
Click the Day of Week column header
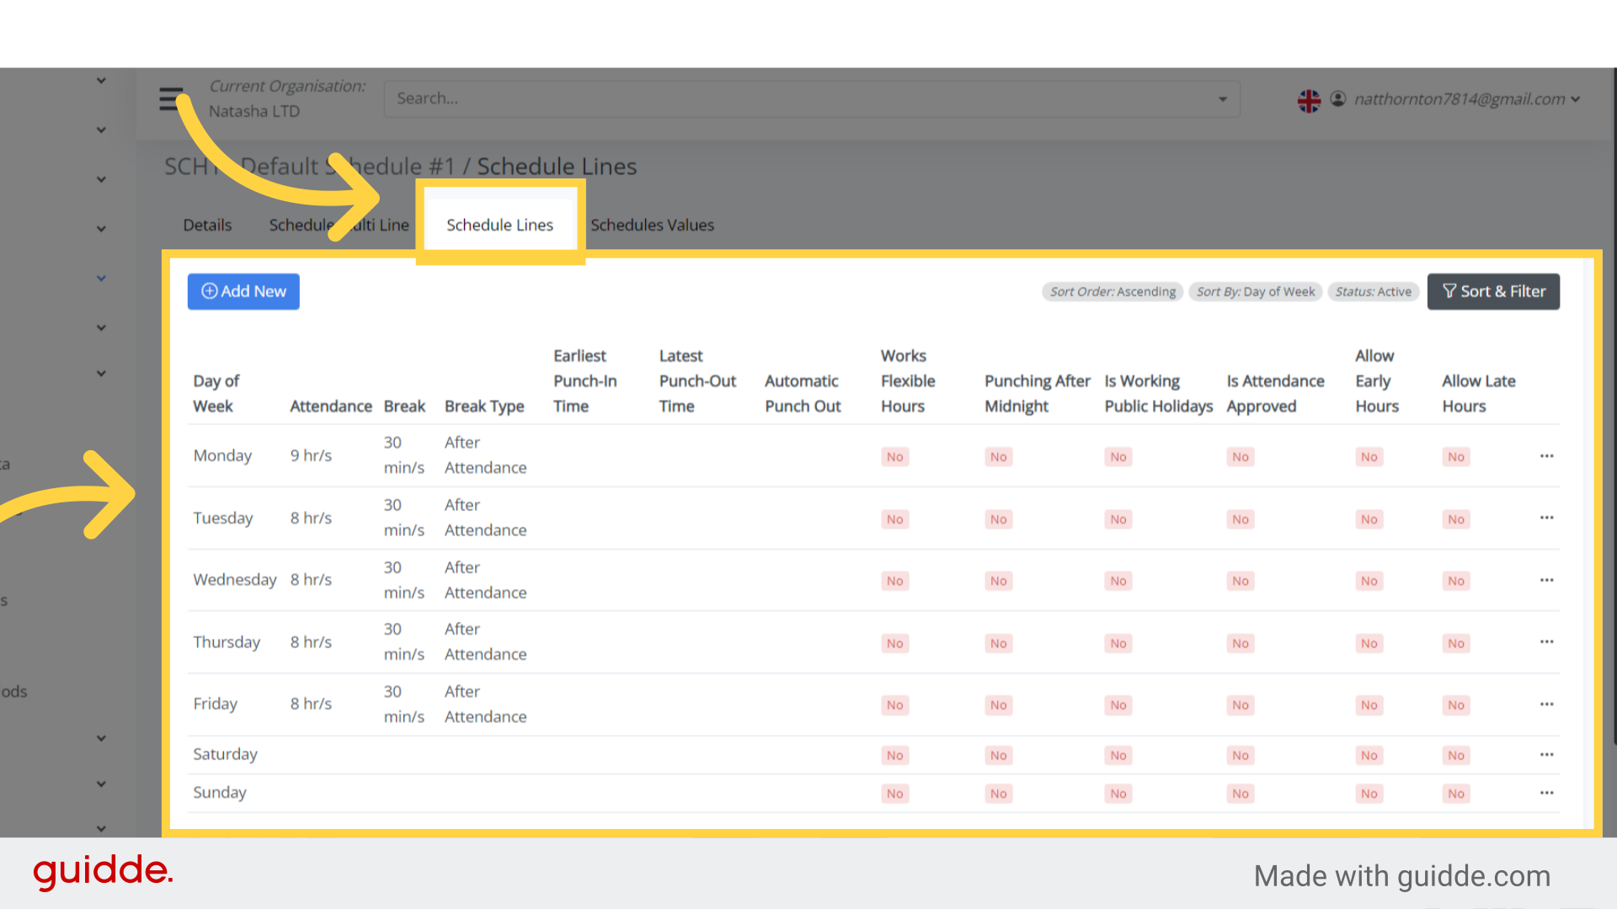point(216,394)
